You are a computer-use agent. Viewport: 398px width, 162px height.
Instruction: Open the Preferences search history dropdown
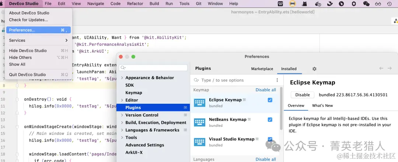point(123,68)
